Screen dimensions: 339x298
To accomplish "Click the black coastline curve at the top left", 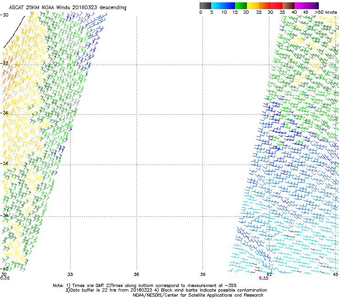I will [14, 32].
